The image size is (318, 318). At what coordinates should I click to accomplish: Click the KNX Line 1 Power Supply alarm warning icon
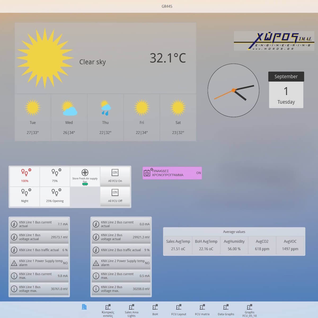(14, 263)
